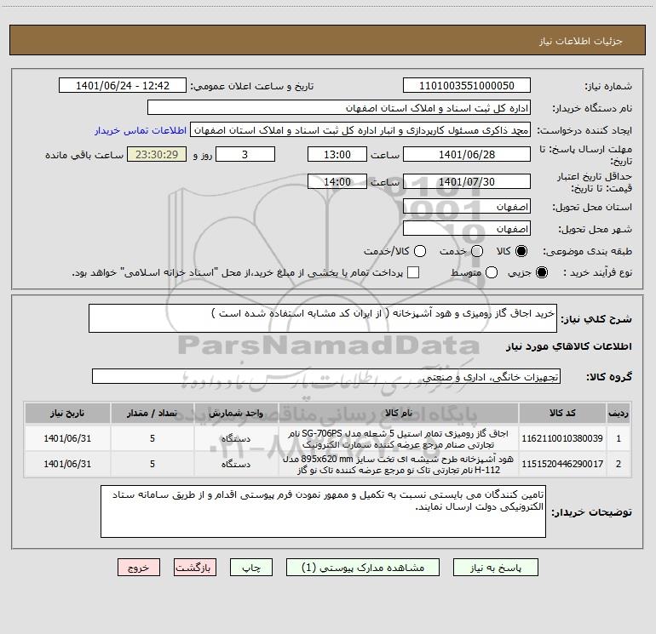The image size is (656, 634).
Task: Click the price validity time 14:00
Action: click(x=337, y=181)
